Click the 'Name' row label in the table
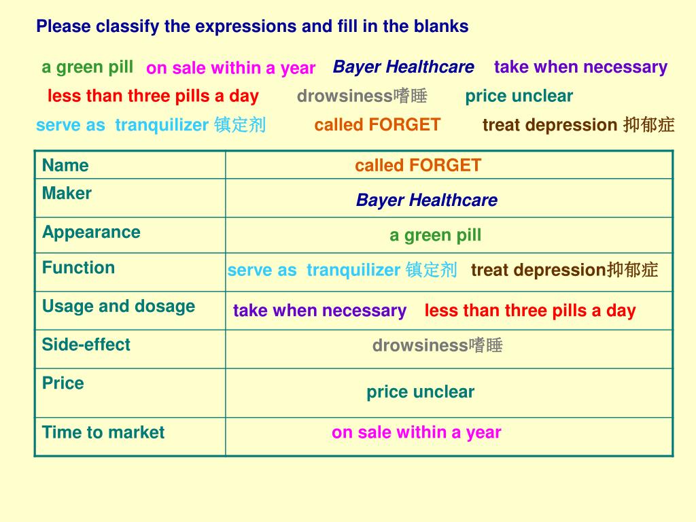Viewport: 696px width, 522px height. click(65, 166)
